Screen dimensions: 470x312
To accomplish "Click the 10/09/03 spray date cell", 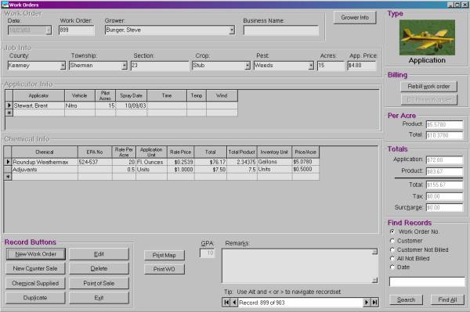I will (132, 106).
